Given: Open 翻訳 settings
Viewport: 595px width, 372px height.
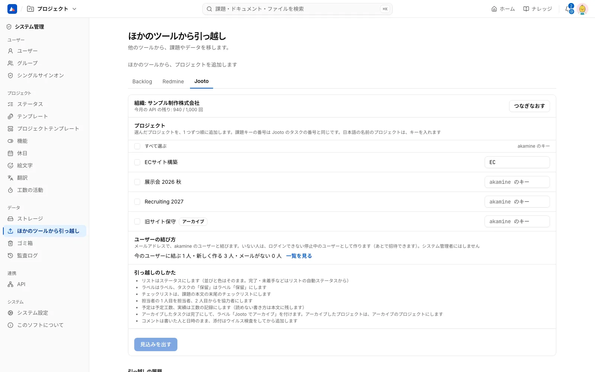Looking at the screenshot, I should click(x=45, y=178).
